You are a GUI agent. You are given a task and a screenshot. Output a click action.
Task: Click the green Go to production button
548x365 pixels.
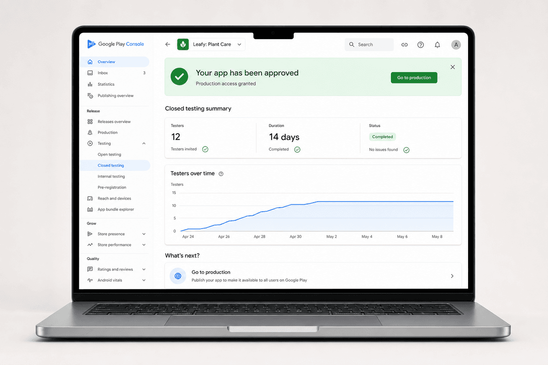click(x=414, y=78)
